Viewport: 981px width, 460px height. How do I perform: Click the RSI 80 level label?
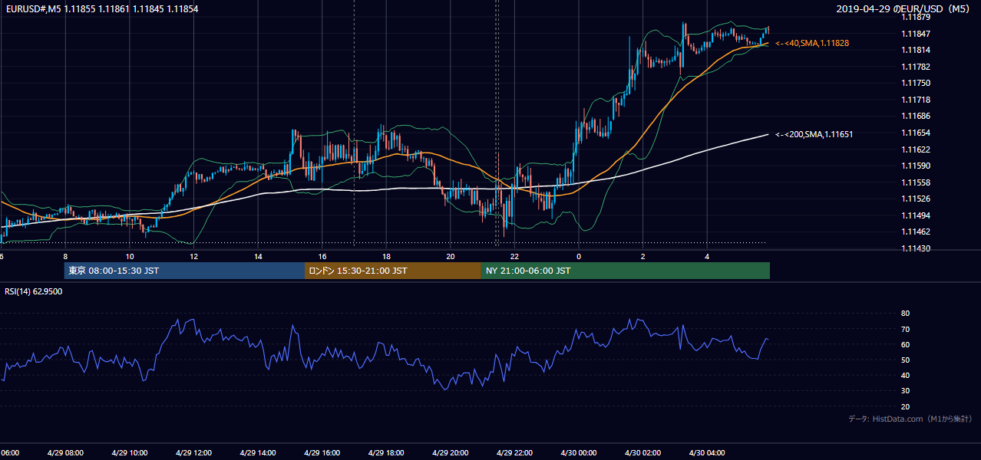(906, 314)
